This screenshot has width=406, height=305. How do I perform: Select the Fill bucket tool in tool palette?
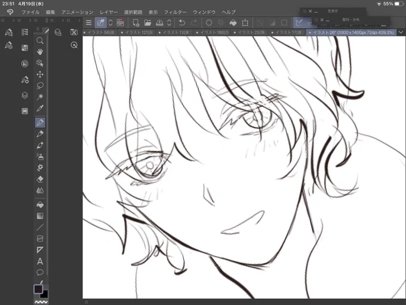[x=40, y=205]
